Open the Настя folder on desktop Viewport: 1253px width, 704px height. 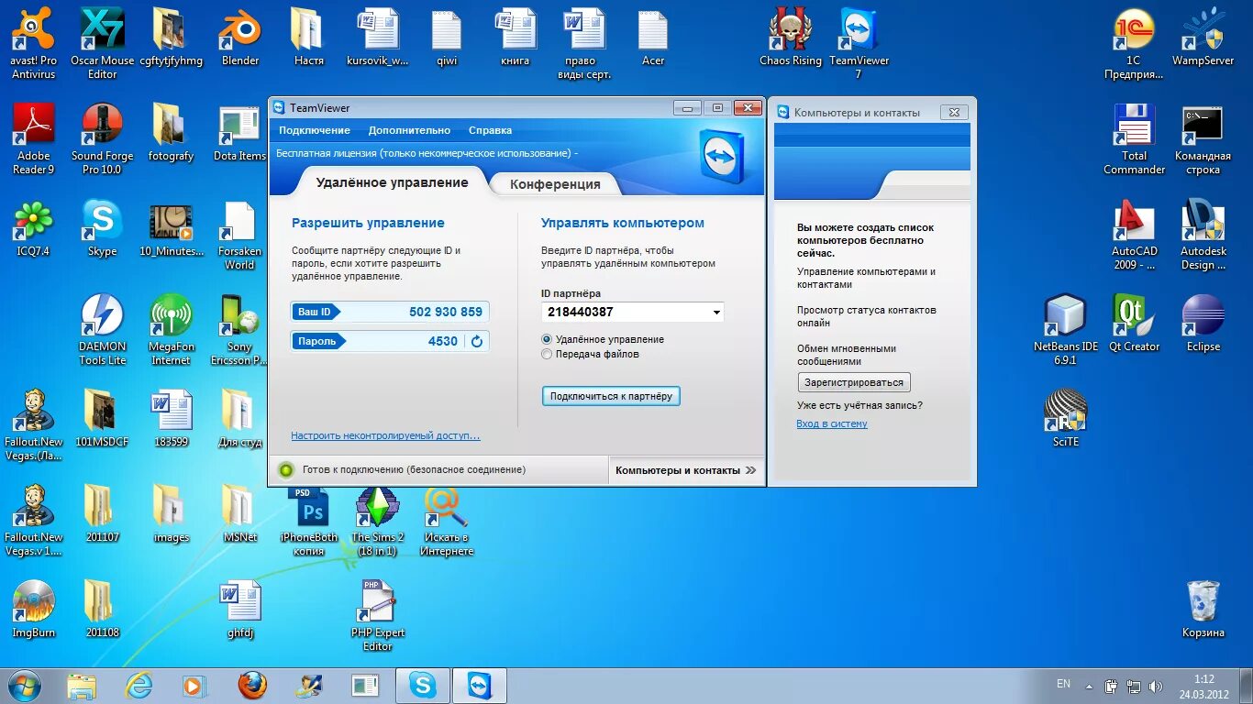coord(308,37)
